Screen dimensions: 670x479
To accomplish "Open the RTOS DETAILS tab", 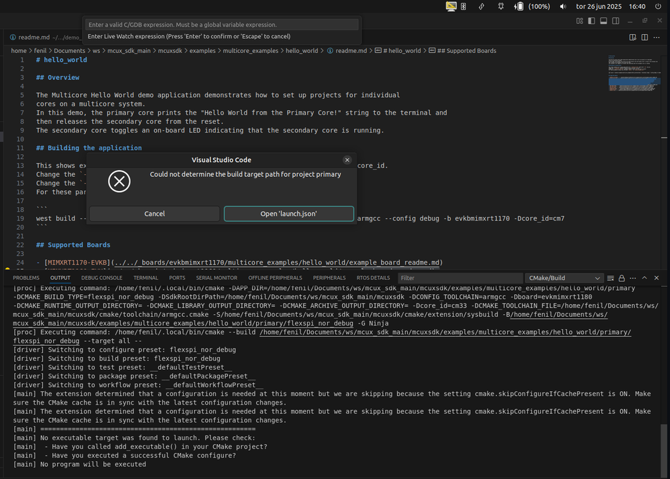I will point(374,278).
